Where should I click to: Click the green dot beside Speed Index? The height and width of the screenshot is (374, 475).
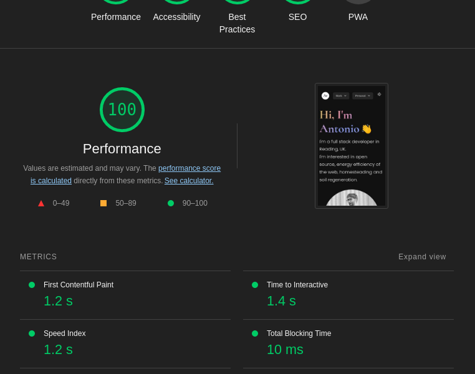pos(32,333)
